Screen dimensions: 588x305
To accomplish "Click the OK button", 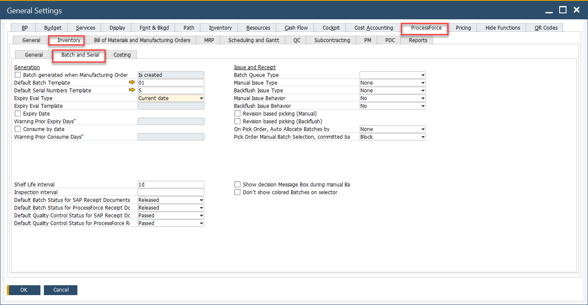I will coord(23,290).
